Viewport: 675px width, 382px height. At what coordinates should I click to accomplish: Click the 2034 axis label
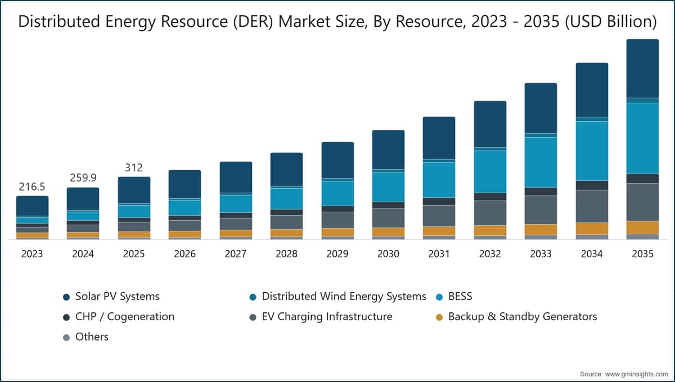tap(592, 254)
